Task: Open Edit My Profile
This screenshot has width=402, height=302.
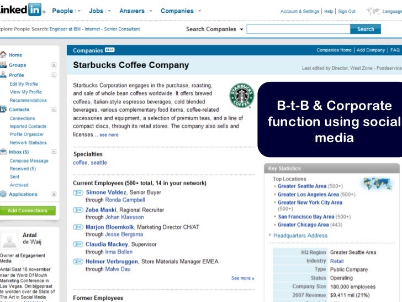Action: [24, 84]
